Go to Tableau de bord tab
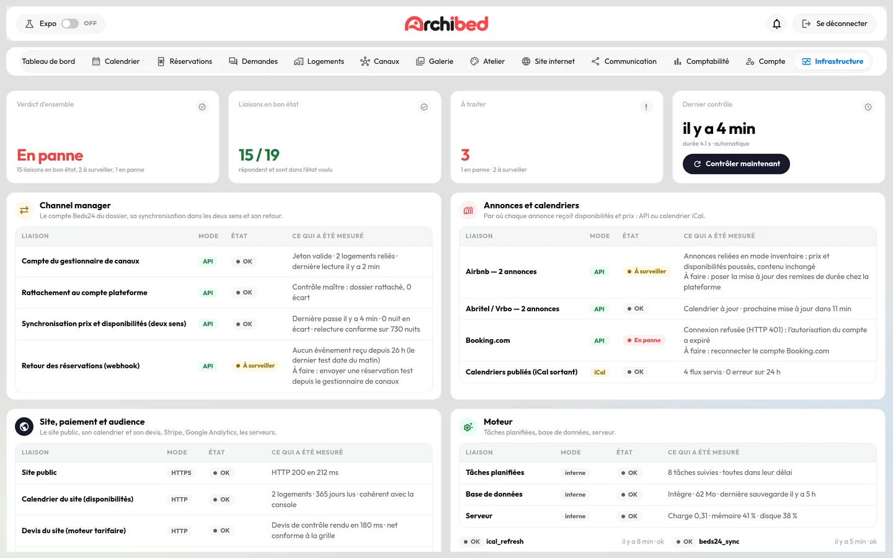 tap(48, 61)
